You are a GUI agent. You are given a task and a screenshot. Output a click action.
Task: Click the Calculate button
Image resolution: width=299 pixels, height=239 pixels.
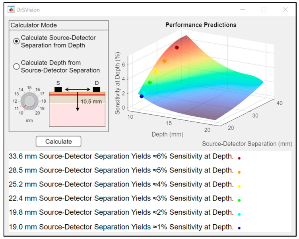(x=58, y=141)
